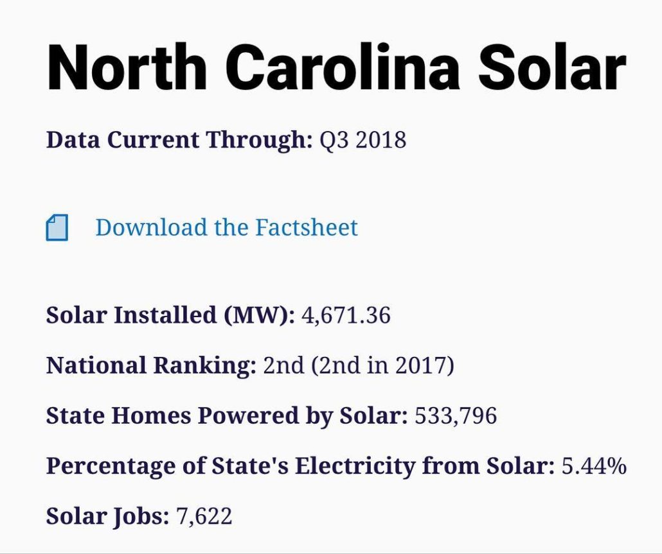Click the word North in heading
Image resolution: width=662 pixels, height=554 pixels.
[127, 67]
